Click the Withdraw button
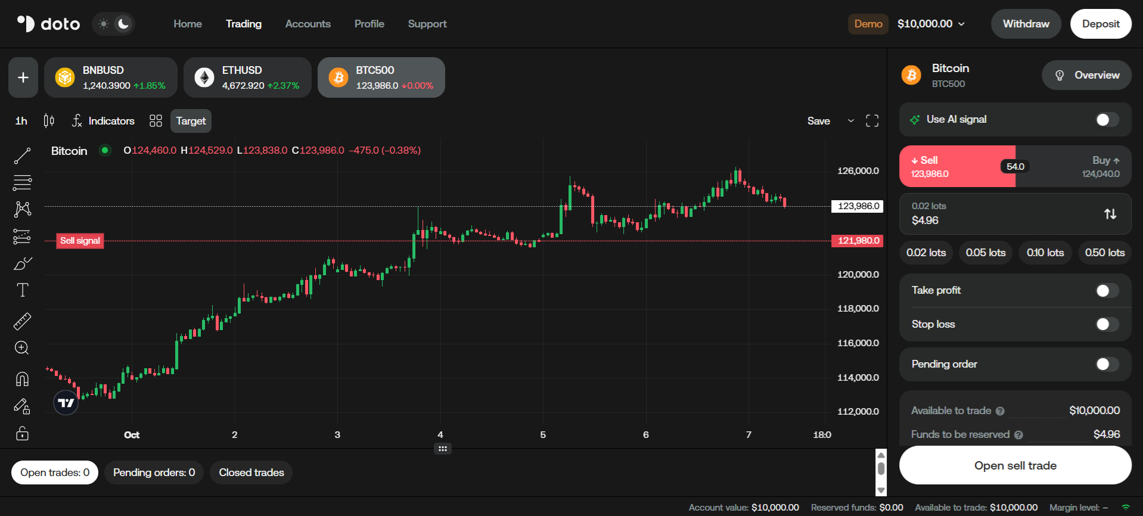This screenshot has height=516, width=1143. point(1026,24)
